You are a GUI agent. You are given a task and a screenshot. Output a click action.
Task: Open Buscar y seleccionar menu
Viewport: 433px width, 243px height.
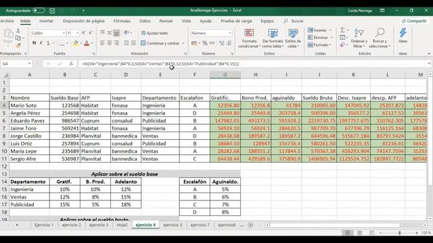[380, 38]
